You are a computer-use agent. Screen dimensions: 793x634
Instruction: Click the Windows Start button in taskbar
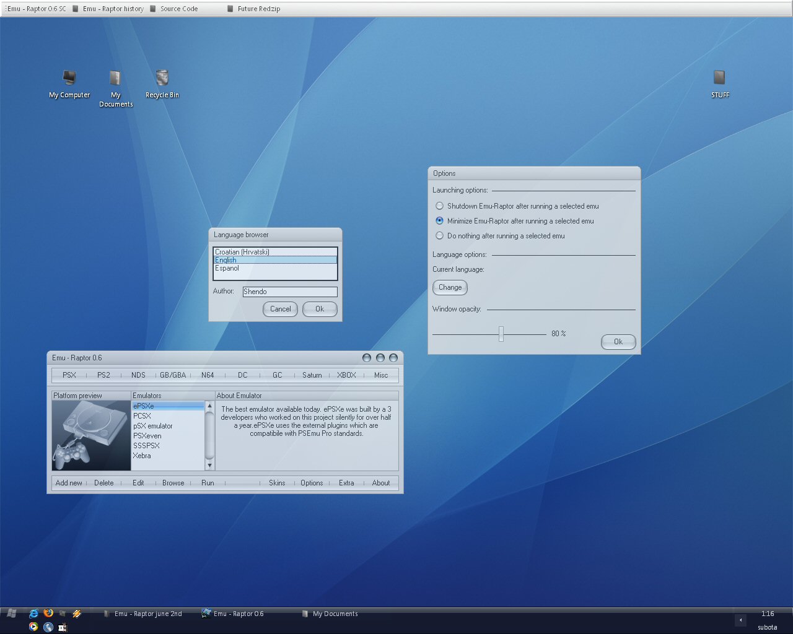(x=12, y=613)
